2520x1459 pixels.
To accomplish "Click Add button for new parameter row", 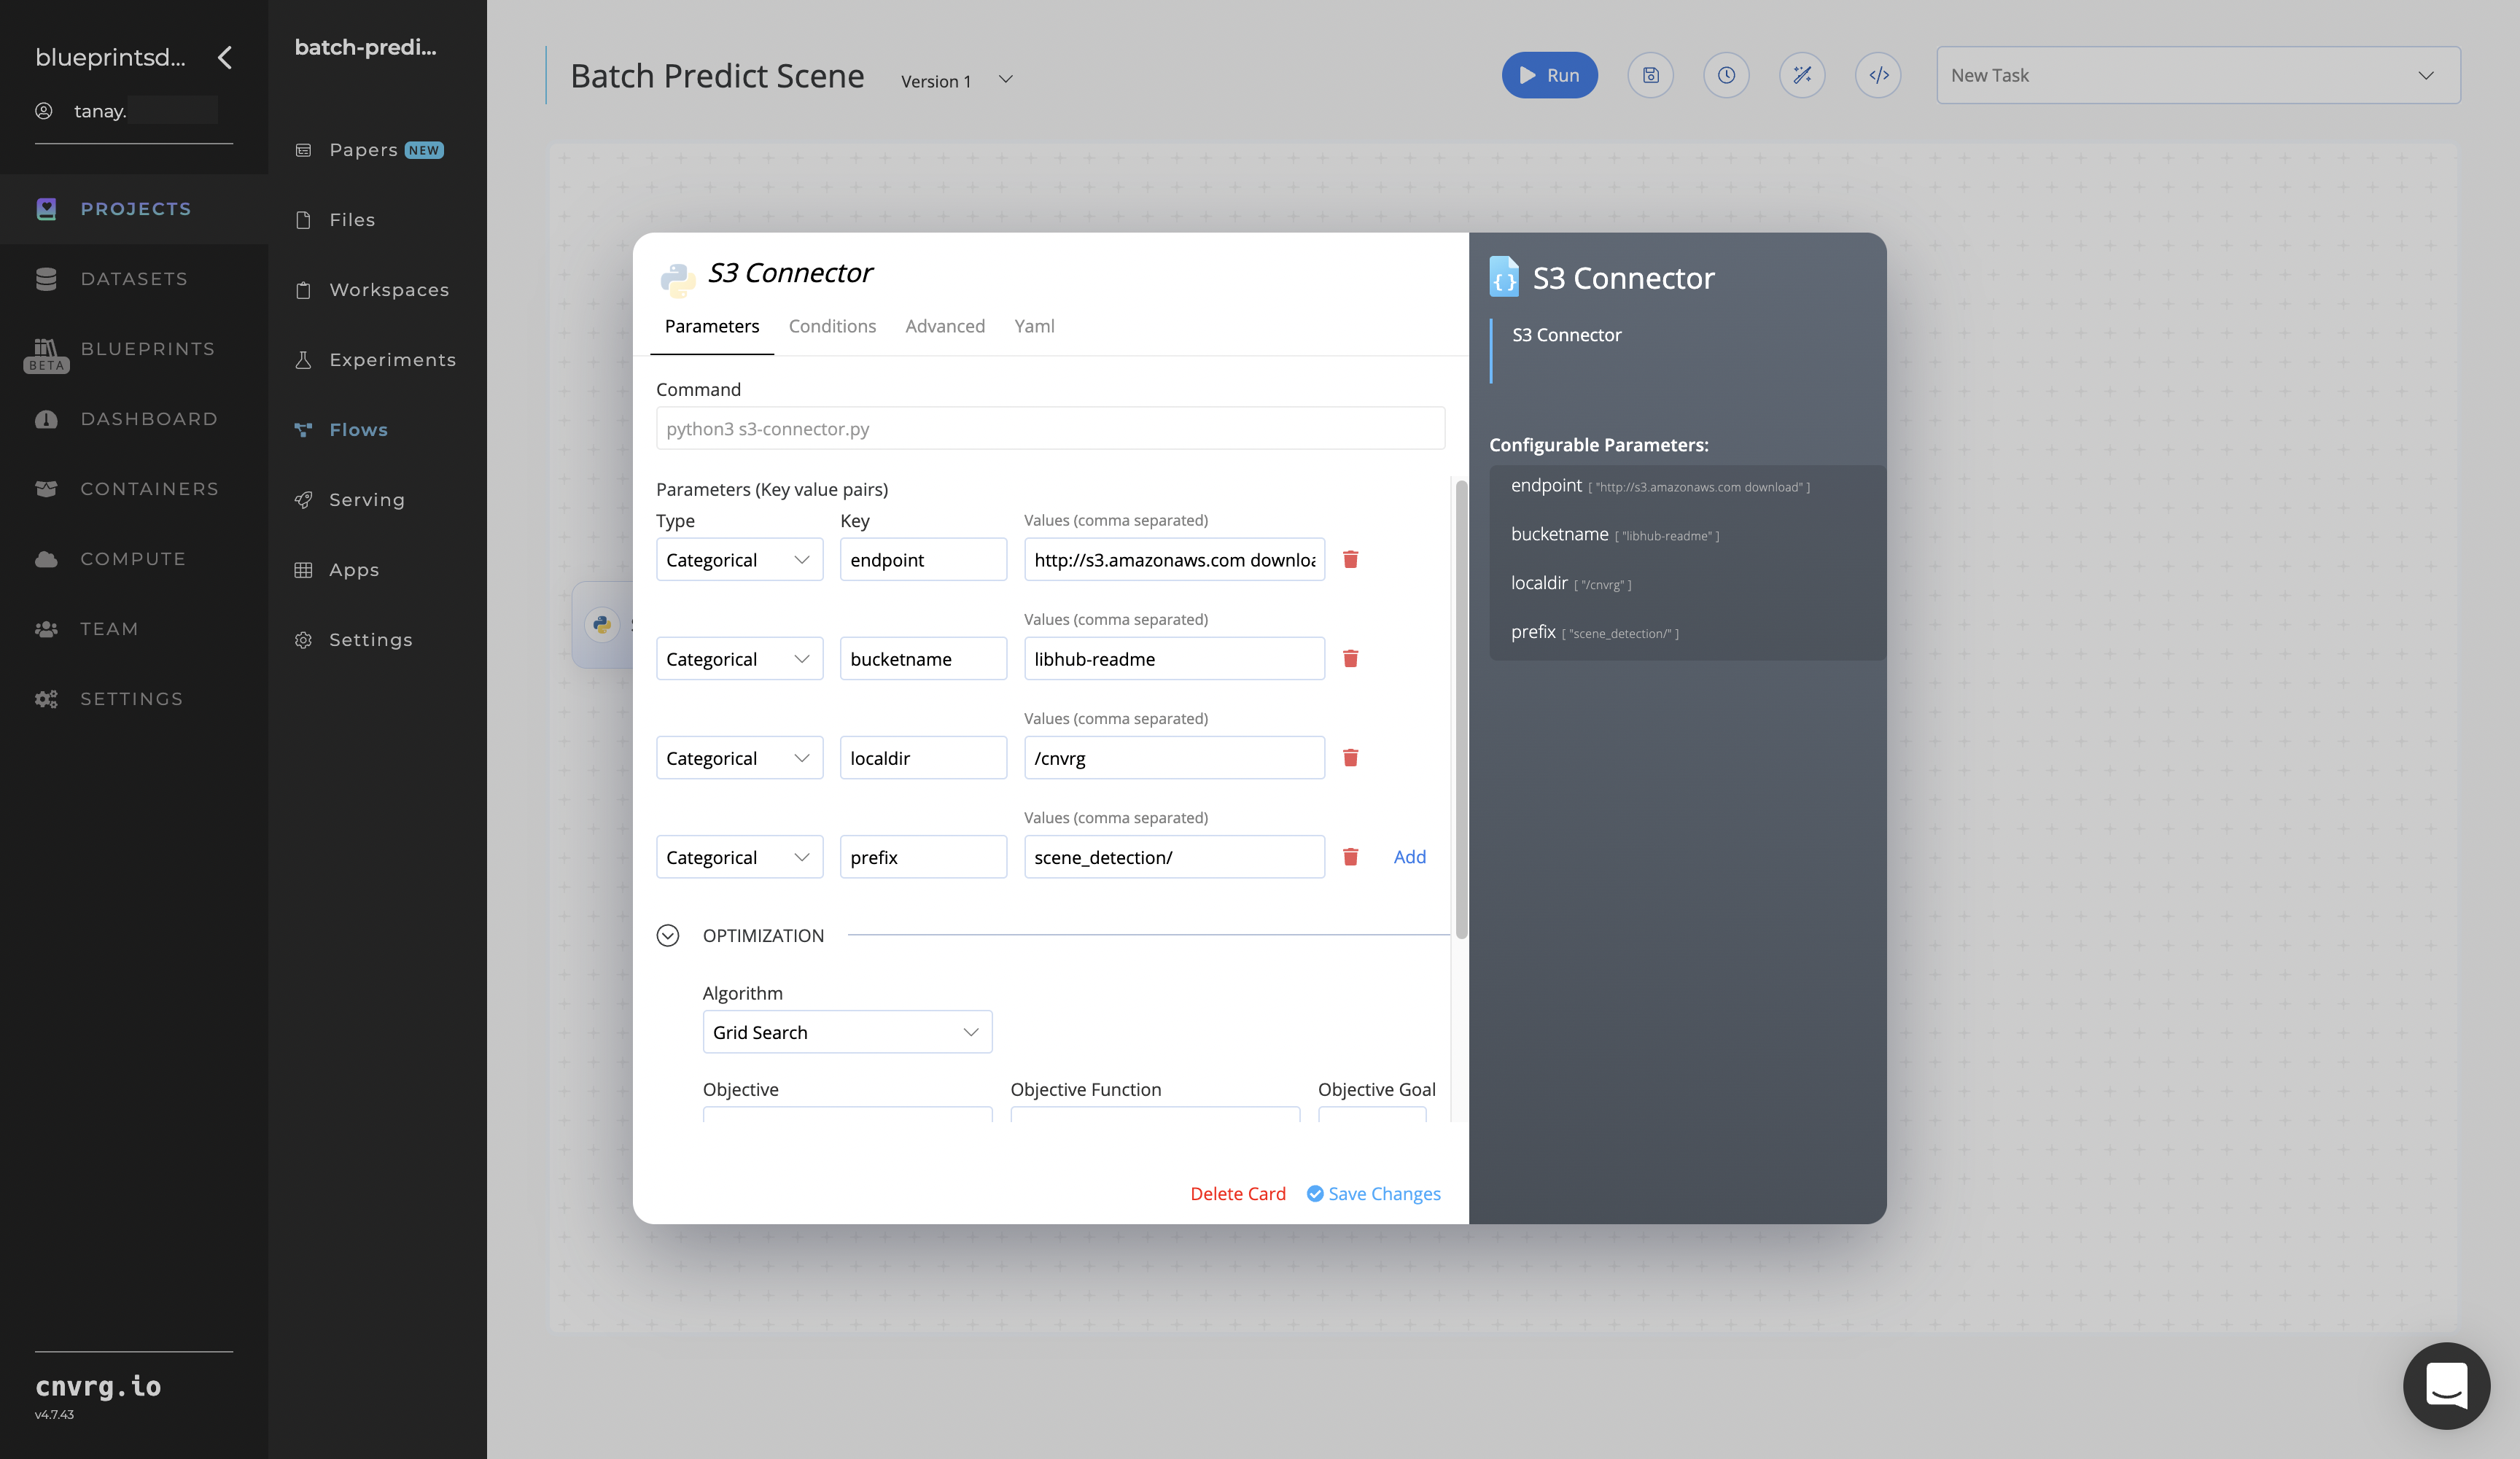I will coord(1409,856).
